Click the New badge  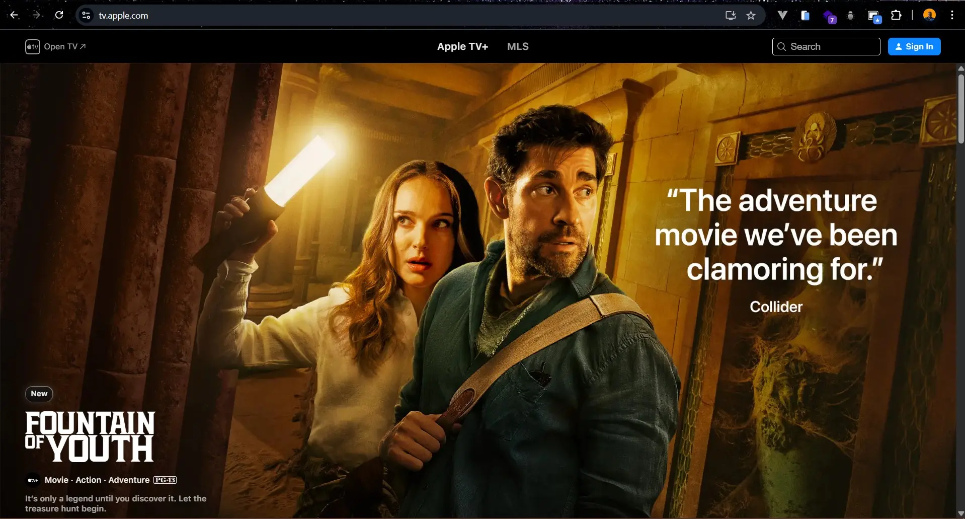tap(39, 394)
